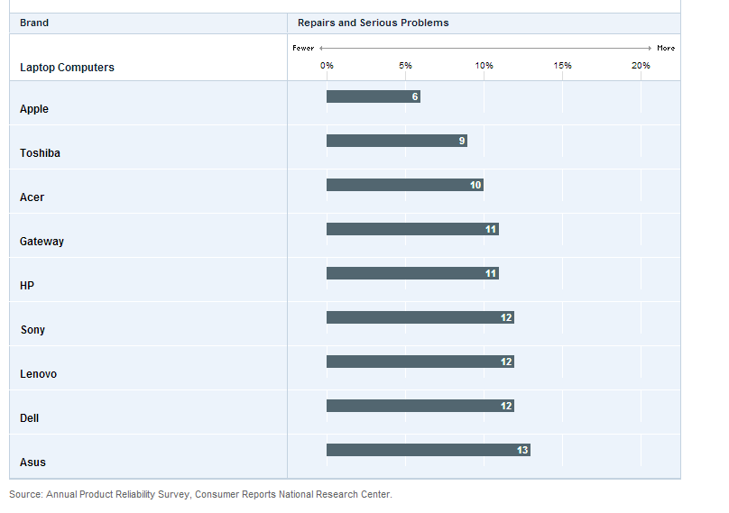
Task: Click the Brand column header
Action: (34, 23)
